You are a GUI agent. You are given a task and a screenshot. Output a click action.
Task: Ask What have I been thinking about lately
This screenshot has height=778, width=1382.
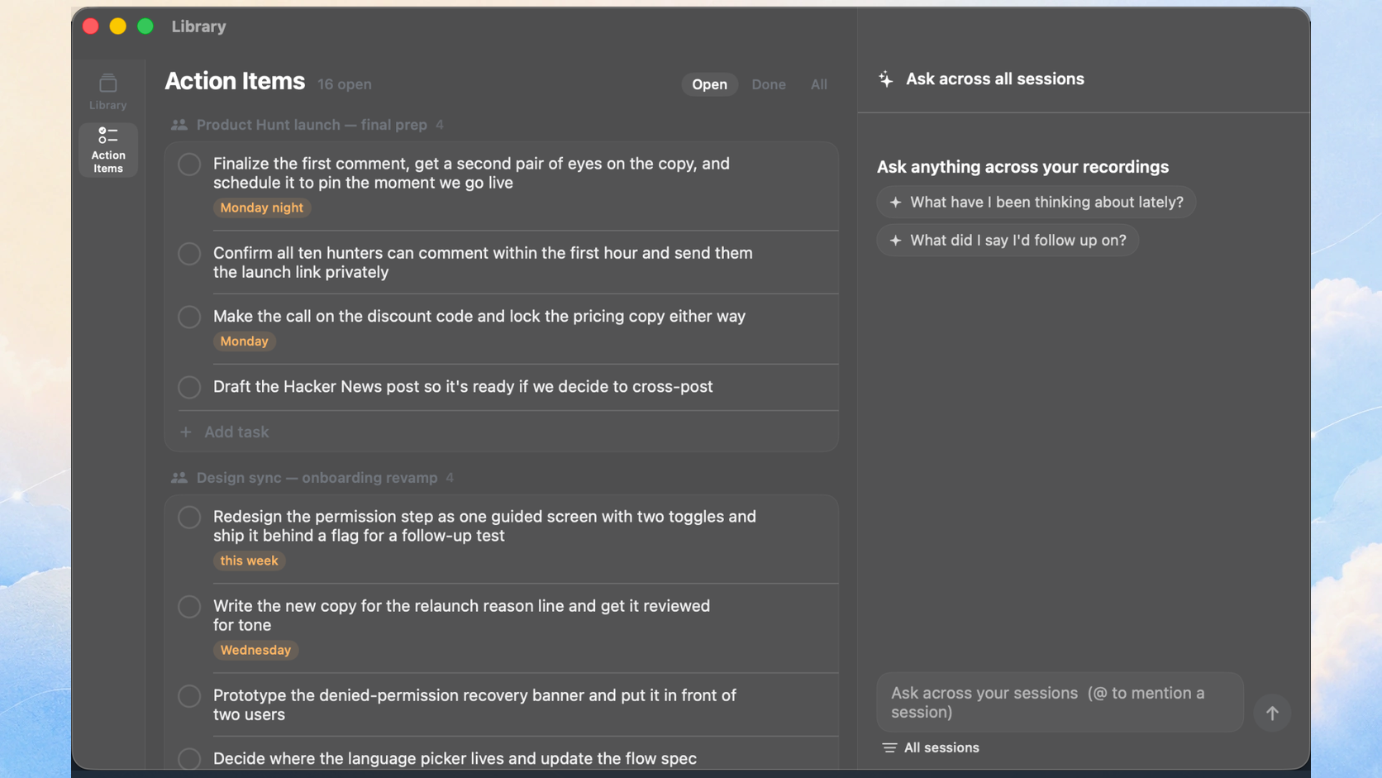coord(1036,203)
